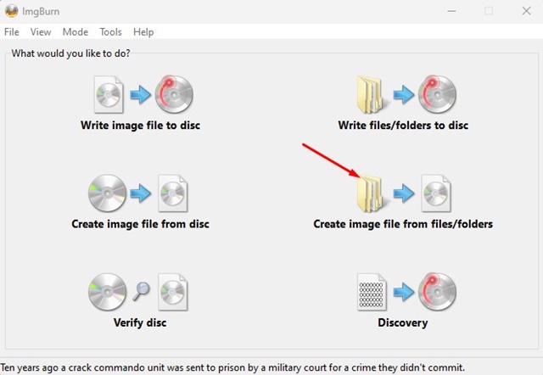Open the File menu

click(11, 32)
